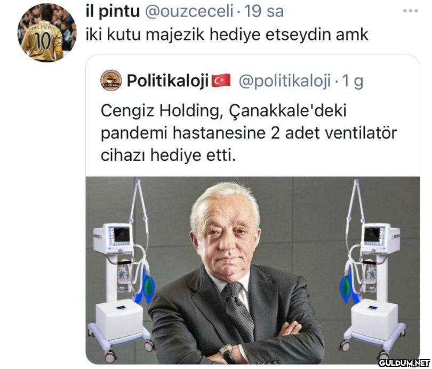Viewport: 432px width, 369px height.
Task: Open the il pintu profile avatar
Action: coord(47,32)
